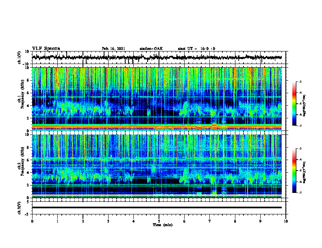Click inside the ch.1 spectrogram panel

click(x=157, y=99)
